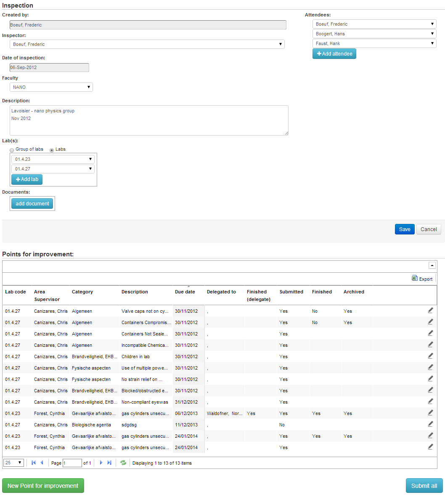Viewport: 445px width, 495px height.
Task: Save the inspection form
Action: point(405,229)
